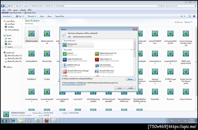Confirm the dialog with the OK button
Image resolution: width=198 pixels, height=130 pixels.
click(119, 88)
